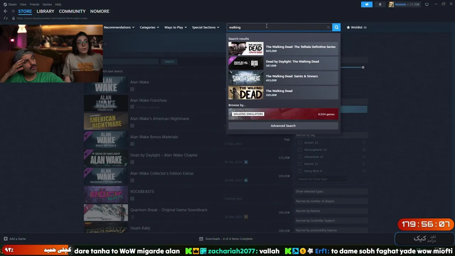Image resolution: width=455 pixels, height=256 pixels.
Task: Click the Quantum Break Soundtrack capsule image
Action: pyautogui.click(x=106, y=213)
